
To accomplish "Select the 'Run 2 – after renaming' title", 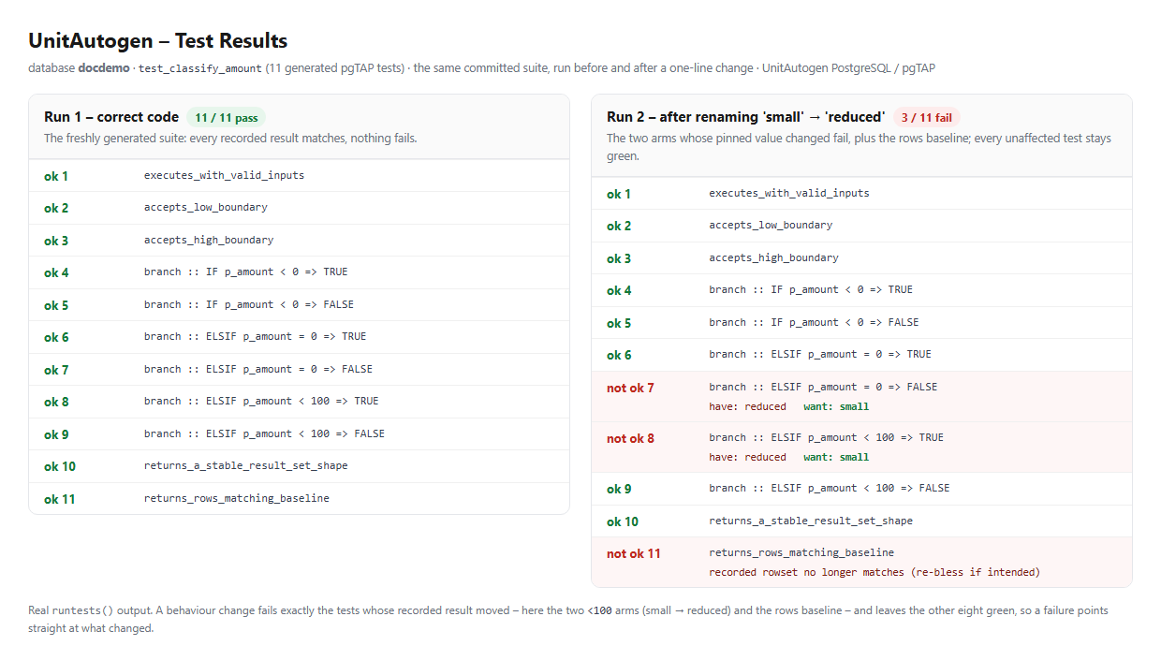I will [745, 117].
